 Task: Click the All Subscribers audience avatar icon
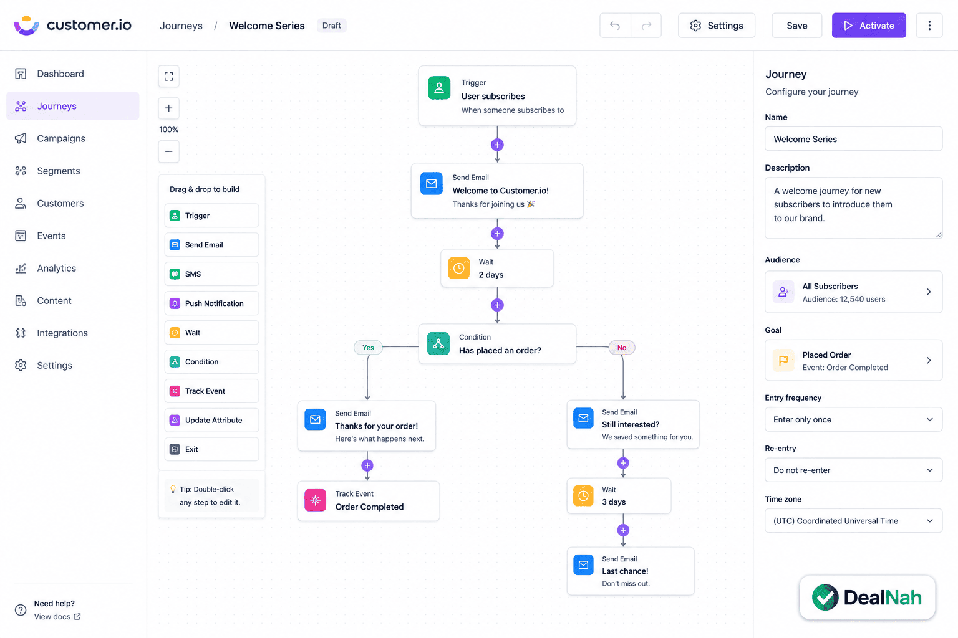[783, 292]
